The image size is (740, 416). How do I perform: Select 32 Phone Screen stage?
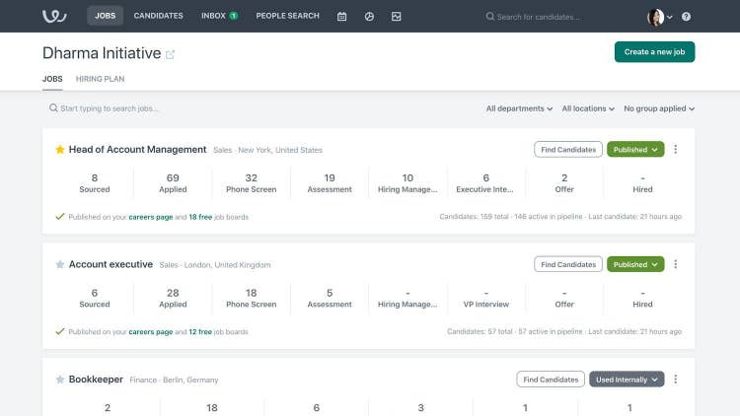[x=251, y=183]
